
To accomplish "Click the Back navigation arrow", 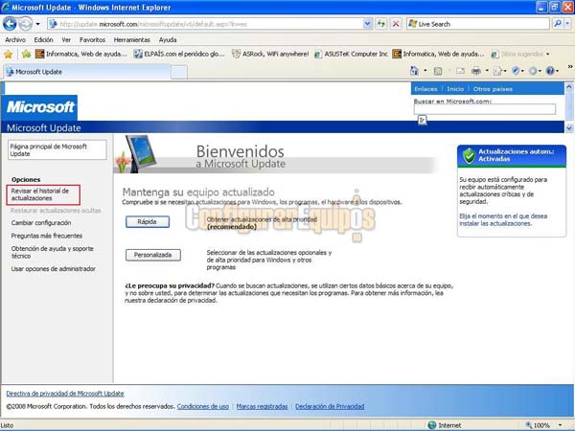I will pos(10,24).
